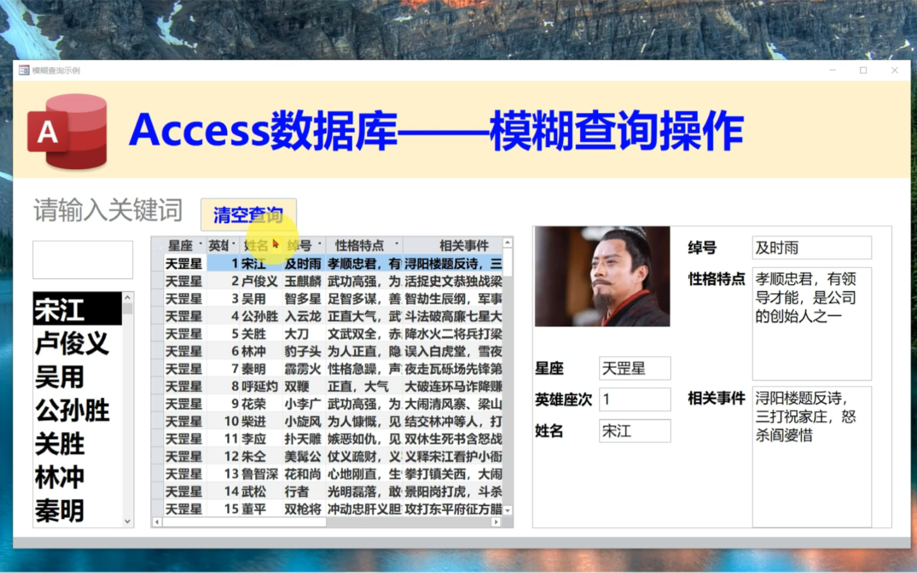Select the row selector for 宋江 record
The image size is (917, 573).
(157, 264)
